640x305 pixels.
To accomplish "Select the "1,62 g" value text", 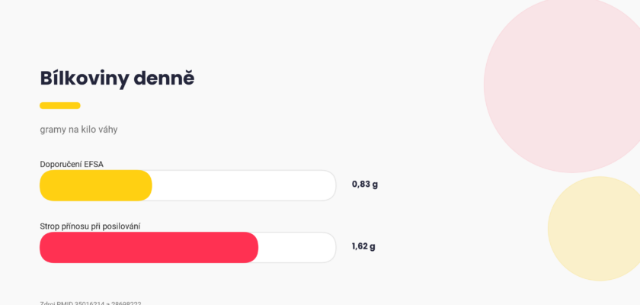I will (x=363, y=246).
